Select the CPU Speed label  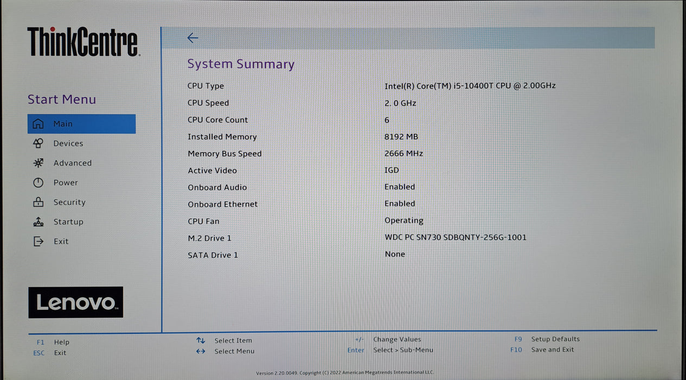(x=208, y=103)
